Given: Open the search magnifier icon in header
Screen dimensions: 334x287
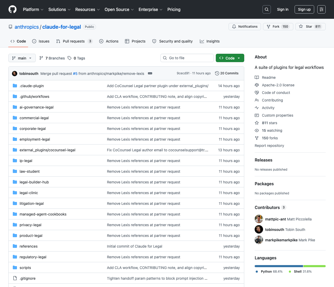Looking at the screenshot, I should point(267,9).
